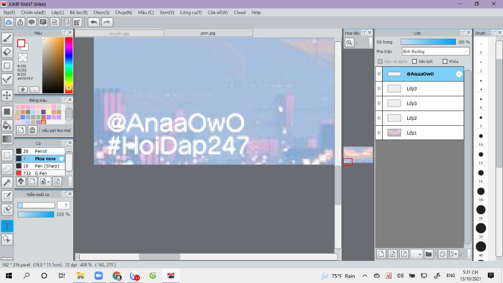Select the Lasso selection tool

[x=7, y=169]
